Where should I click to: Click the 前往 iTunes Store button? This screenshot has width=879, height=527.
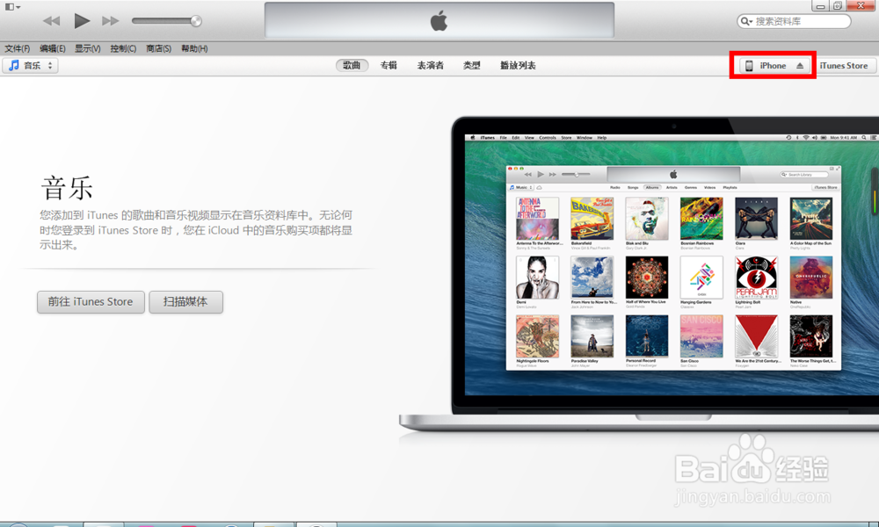point(91,302)
